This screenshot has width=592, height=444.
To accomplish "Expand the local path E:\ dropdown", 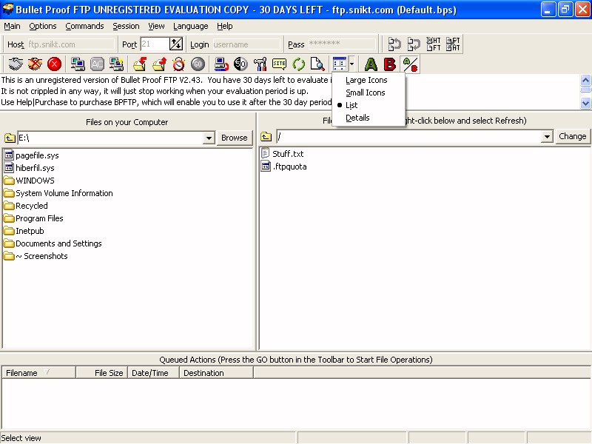I will [x=209, y=138].
